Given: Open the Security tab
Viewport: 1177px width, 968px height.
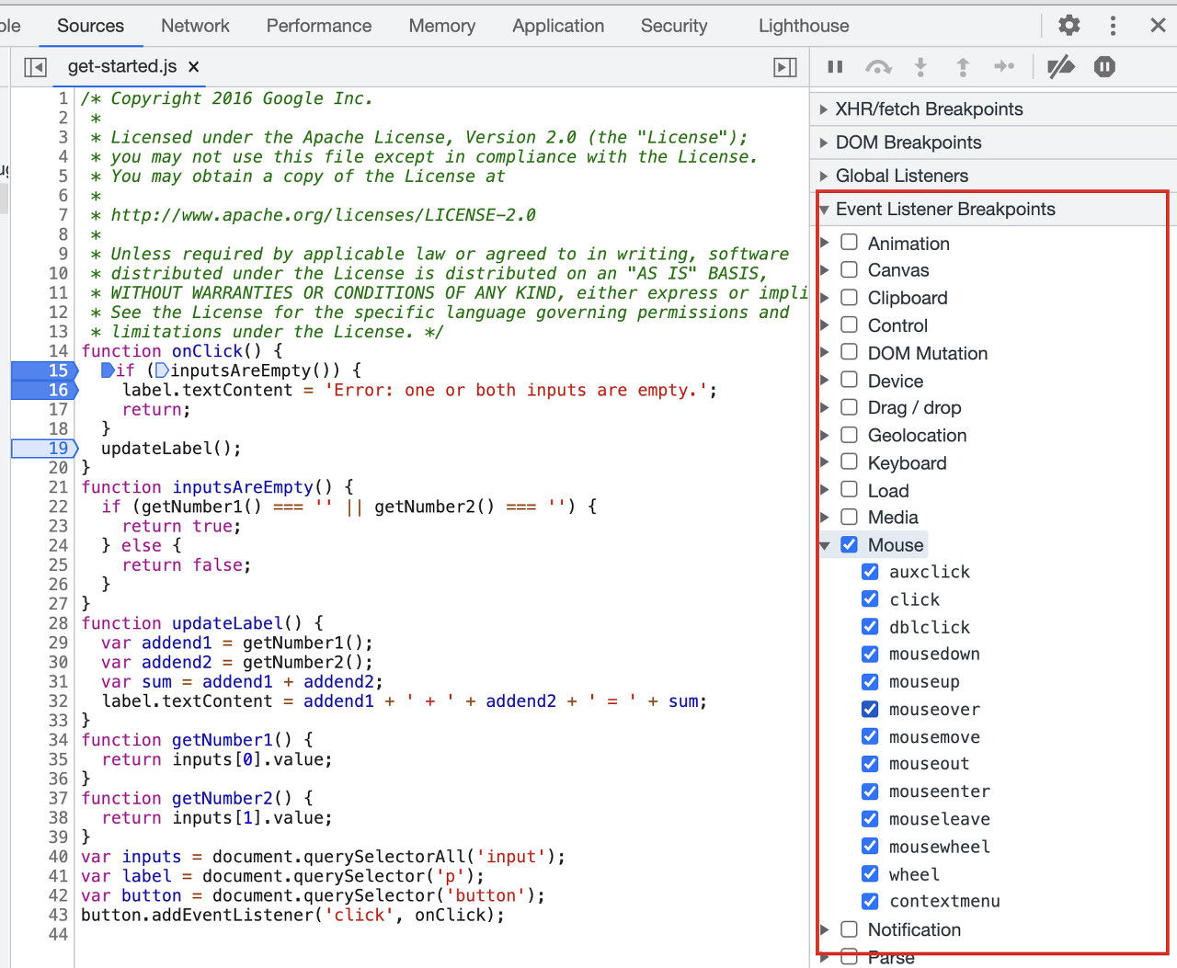Looking at the screenshot, I should [x=674, y=26].
